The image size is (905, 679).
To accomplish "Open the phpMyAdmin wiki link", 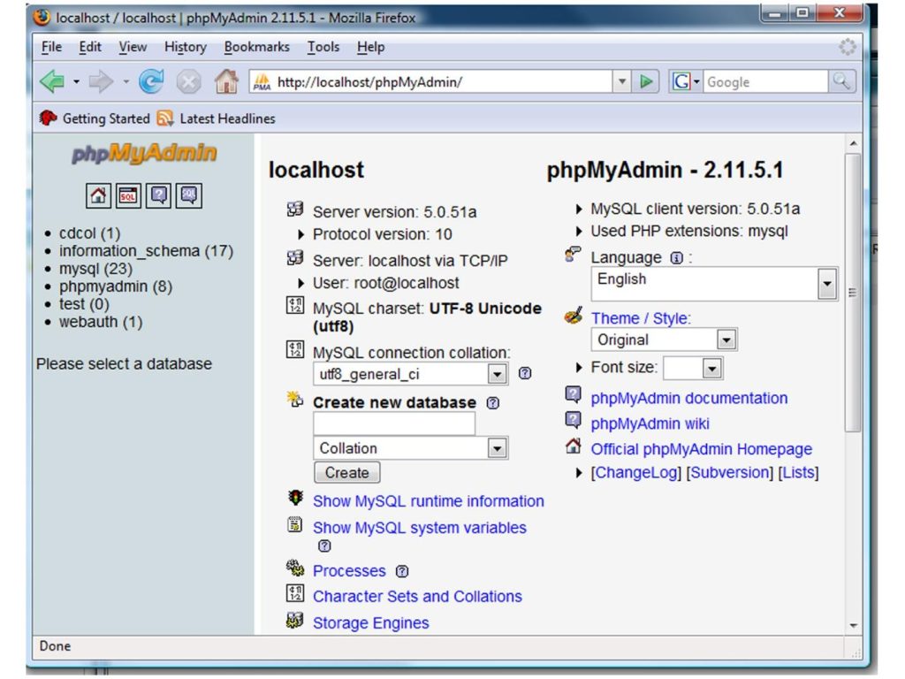I will [650, 423].
